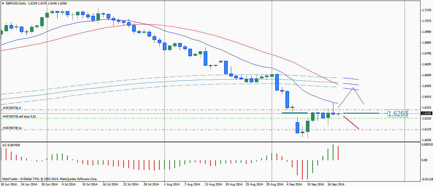Click the 22 Jul 2014 date label
The height and width of the screenshot is (187, 433).
click(x=131, y=184)
